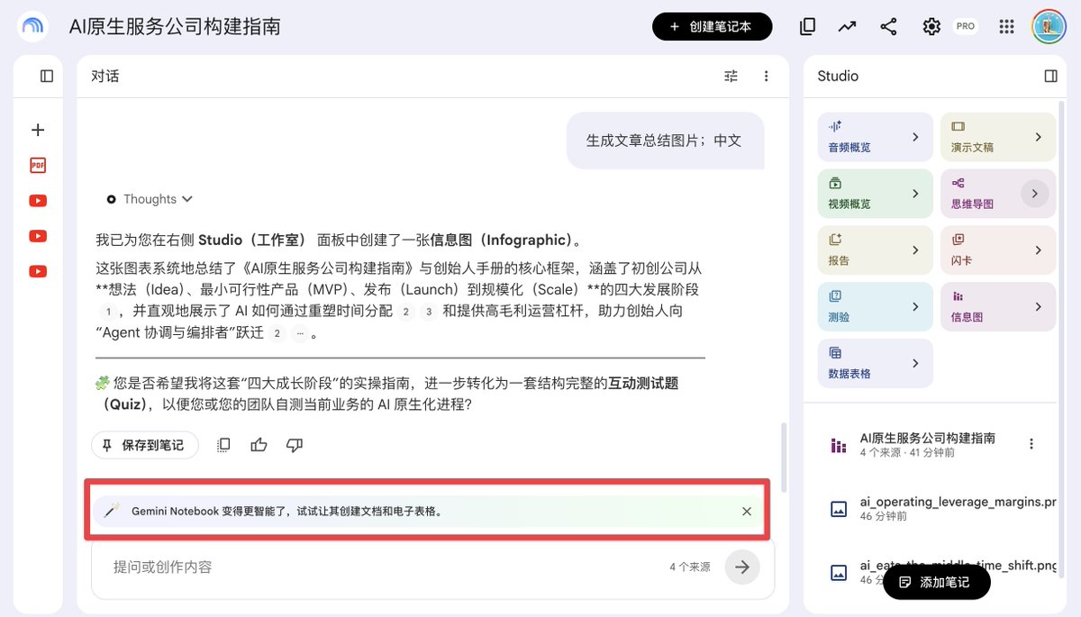Click the send arrow button
This screenshot has height=617, width=1081.
tap(742, 567)
